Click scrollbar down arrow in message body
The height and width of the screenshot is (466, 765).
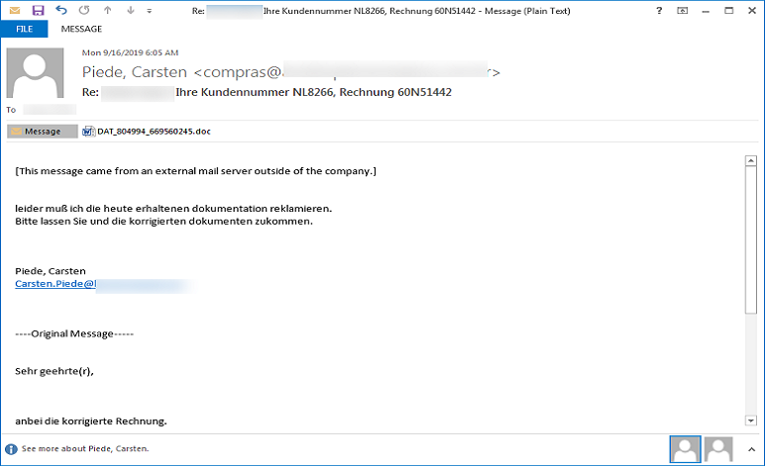click(751, 420)
